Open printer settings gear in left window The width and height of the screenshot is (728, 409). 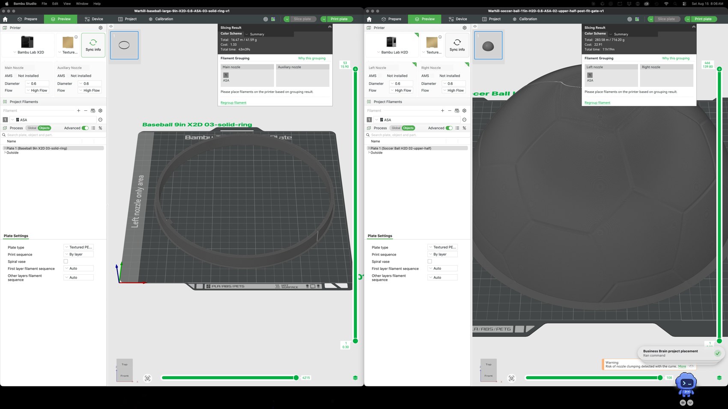click(101, 28)
